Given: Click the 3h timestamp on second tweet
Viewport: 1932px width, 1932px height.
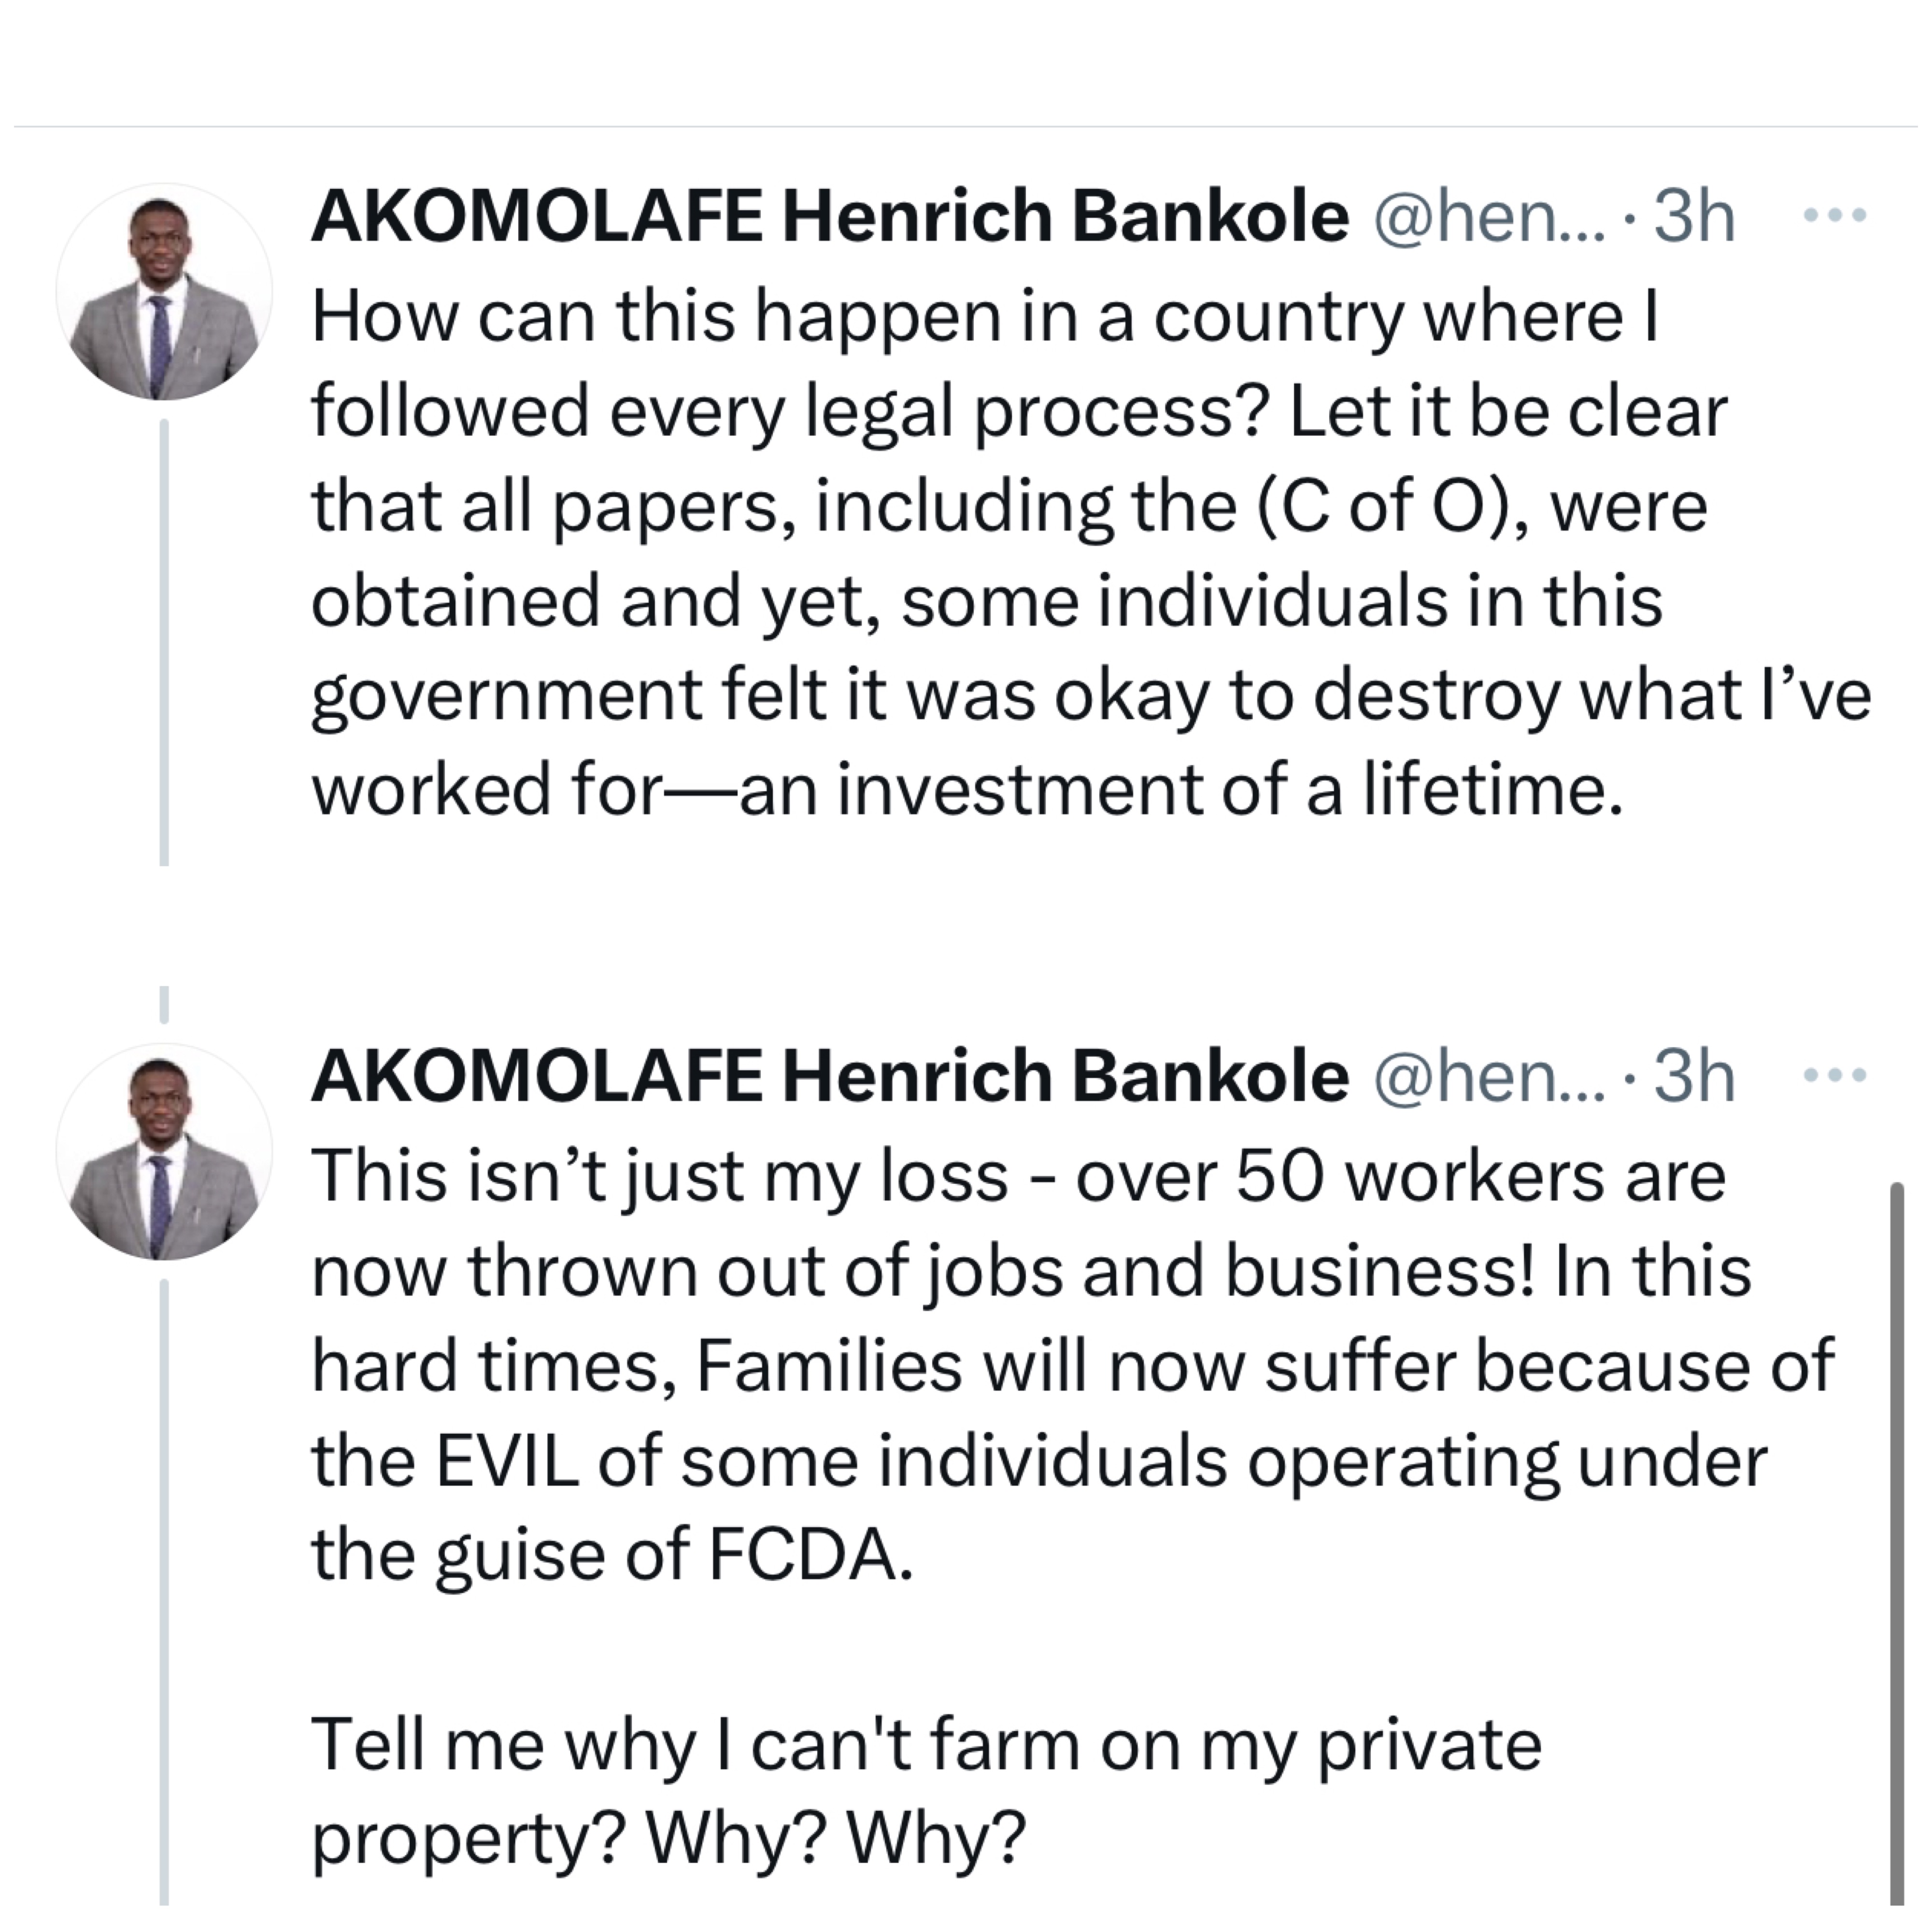Looking at the screenshot, I should click(1694, 1077).
